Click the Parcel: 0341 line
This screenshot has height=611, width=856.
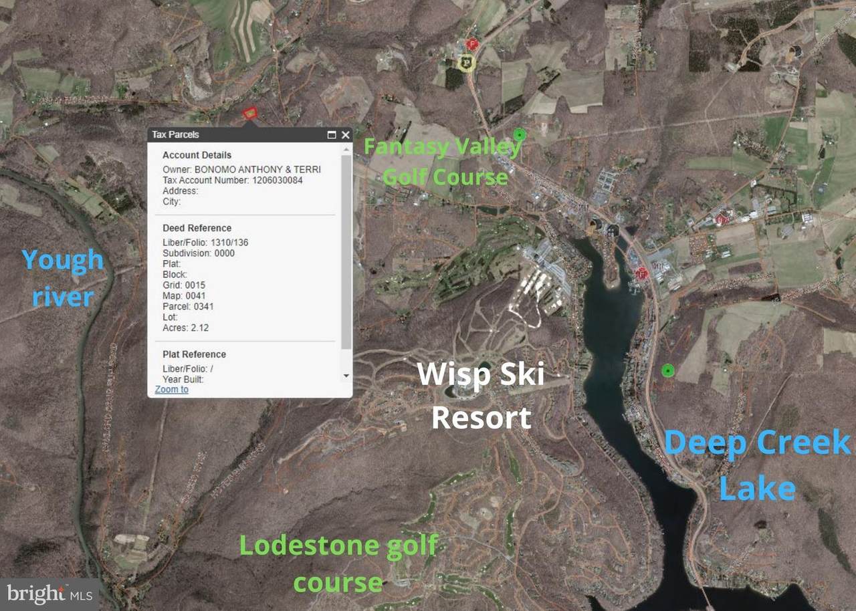point(188,307)
